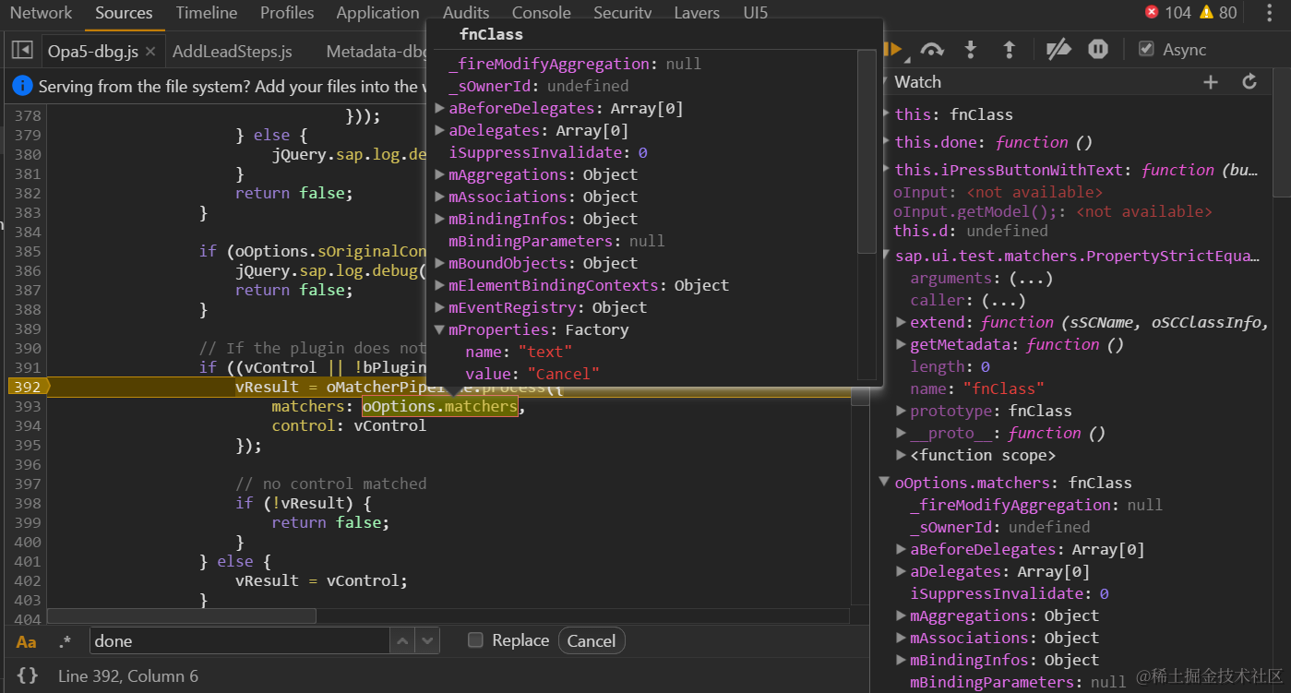Toggle breakpoint on line 392
Screen dimensions: 1291x693
pos(28,387)
